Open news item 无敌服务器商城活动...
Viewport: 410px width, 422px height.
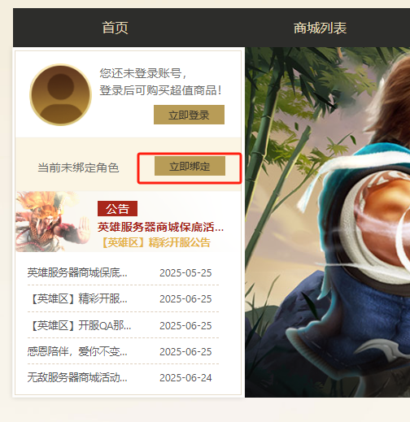coord(77,377)
